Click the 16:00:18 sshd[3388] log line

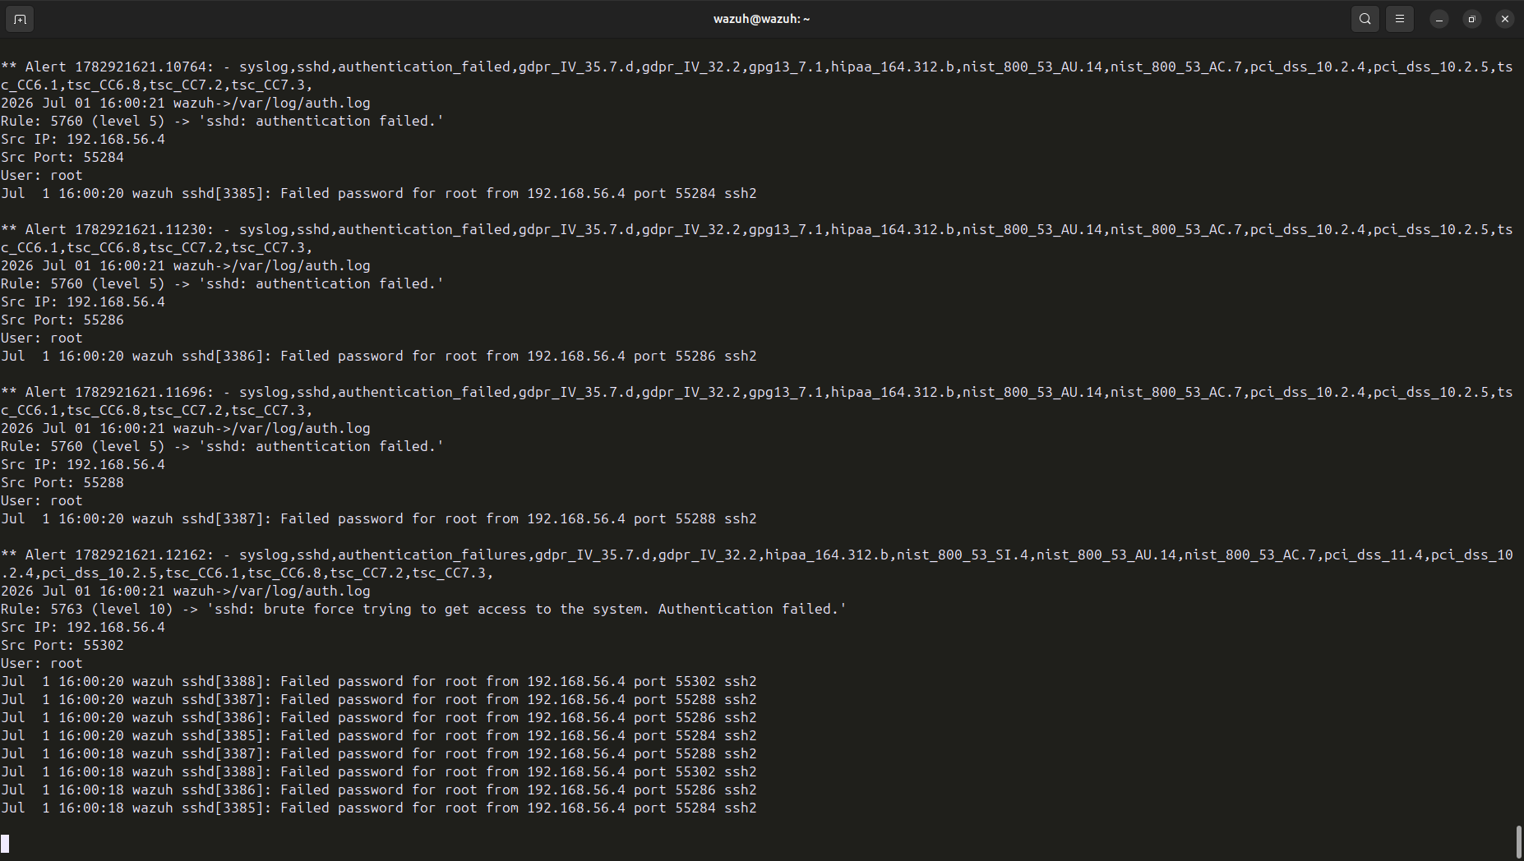tap(379, 771)
